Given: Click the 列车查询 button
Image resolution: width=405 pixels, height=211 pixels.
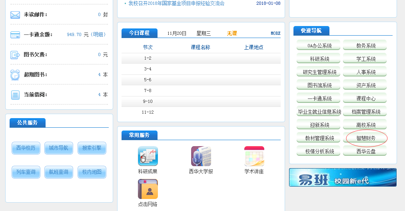Looking at the screenshot, I should [26, 172].
